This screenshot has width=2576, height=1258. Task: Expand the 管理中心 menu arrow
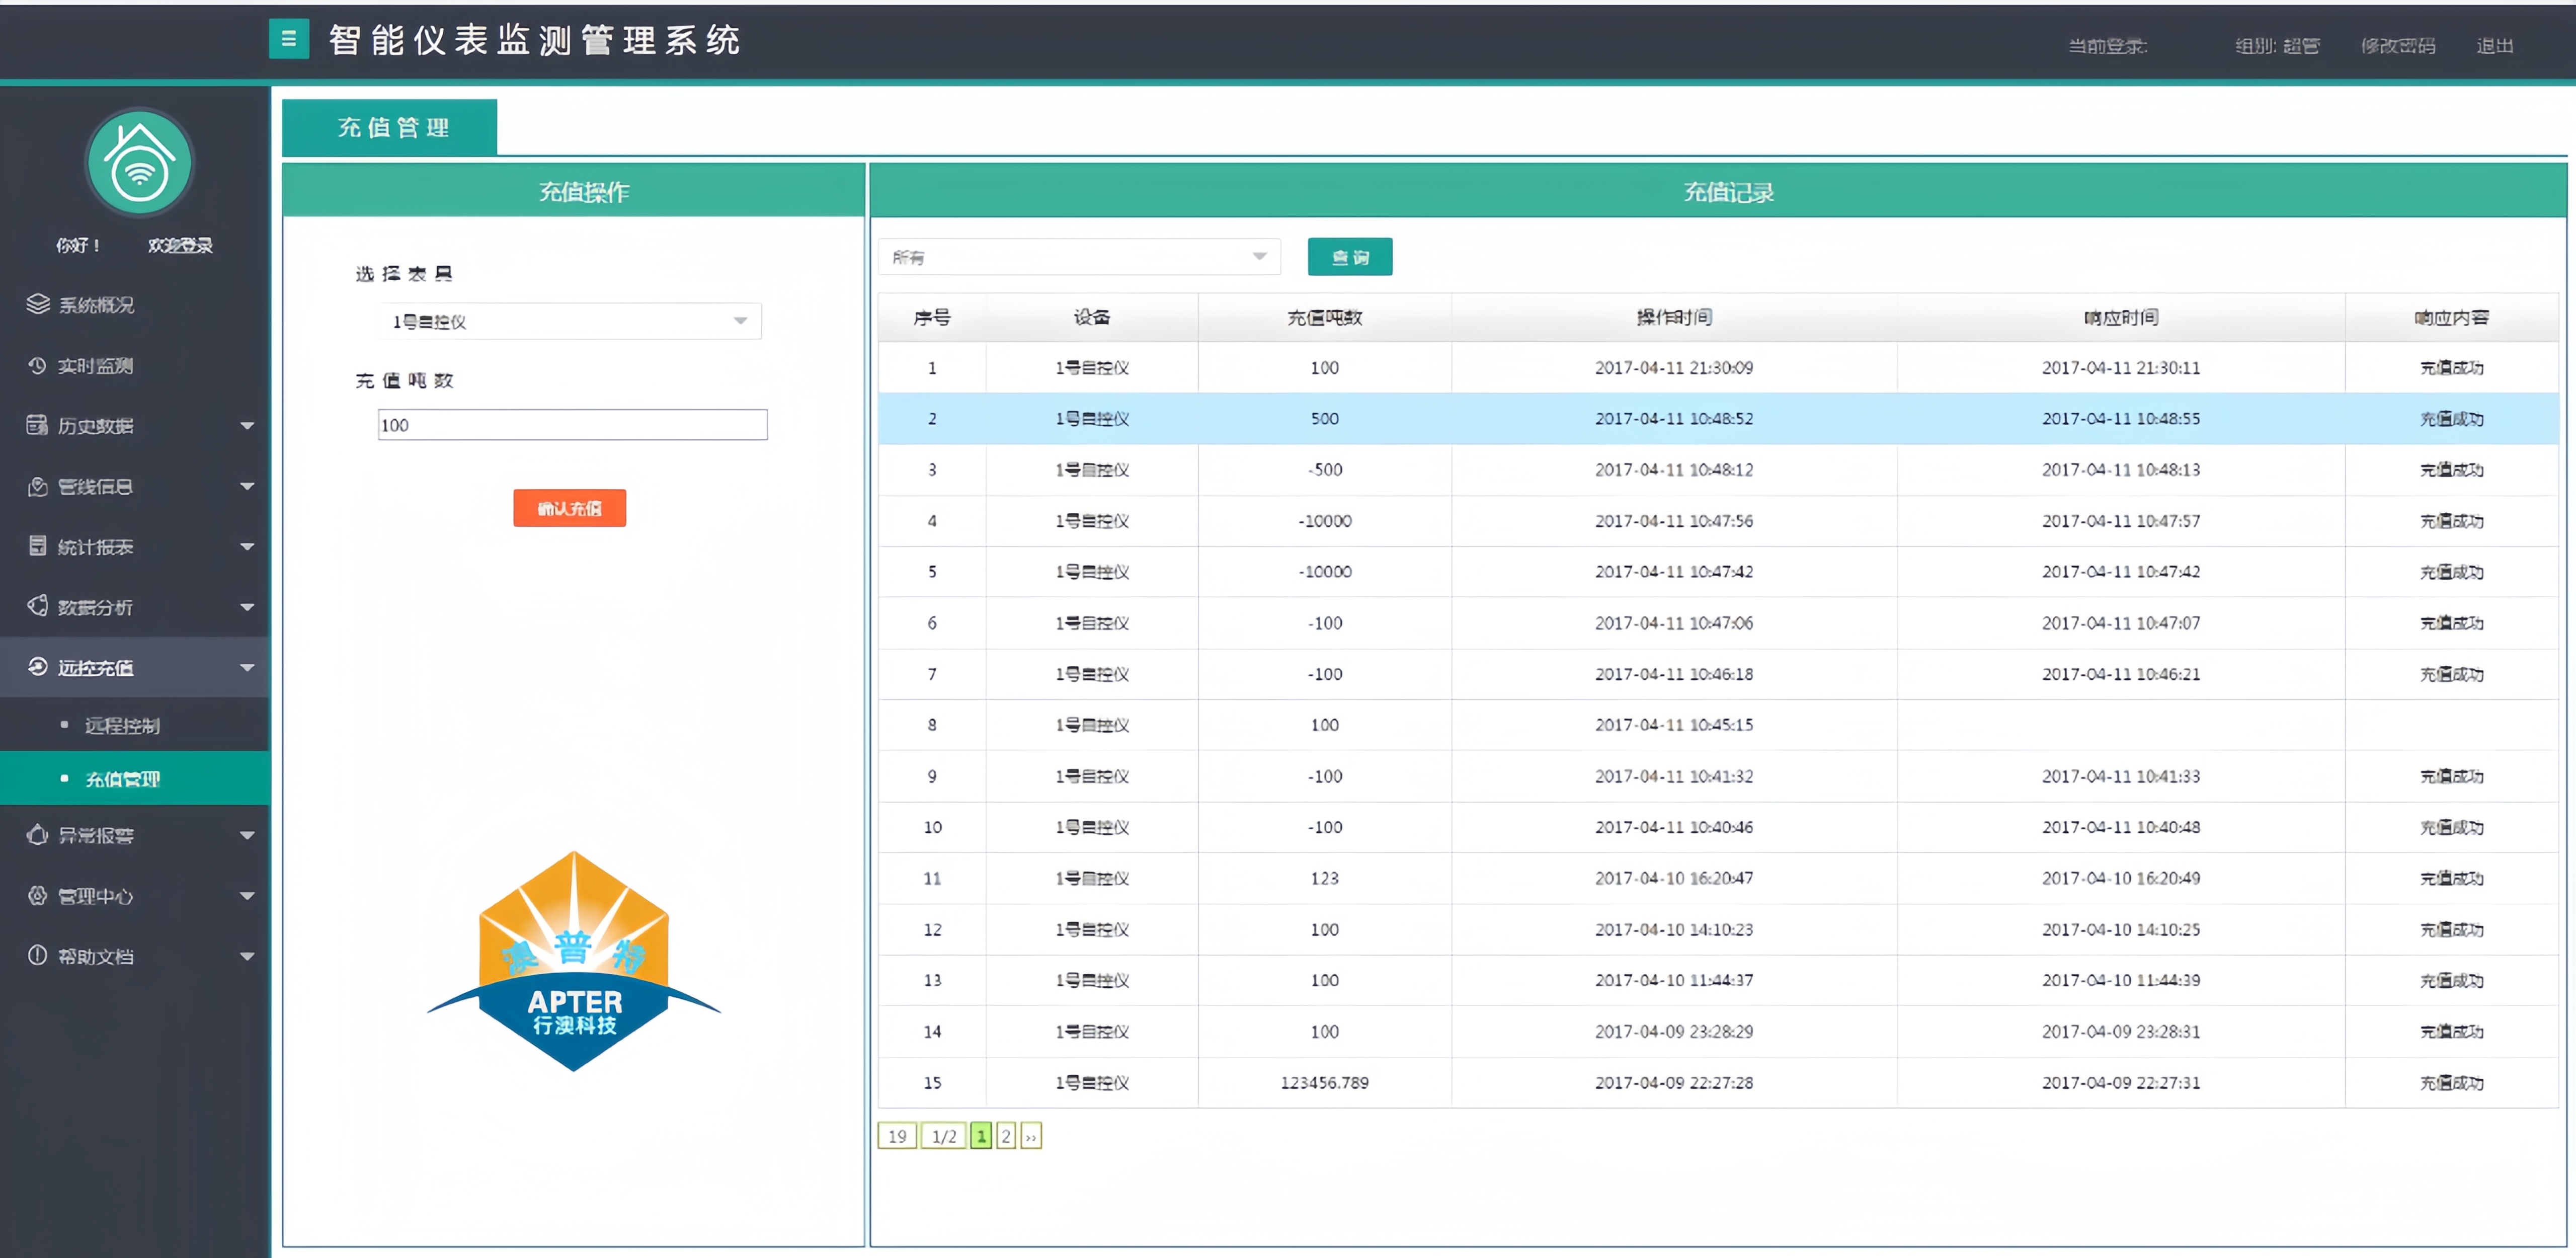(247, 896)
